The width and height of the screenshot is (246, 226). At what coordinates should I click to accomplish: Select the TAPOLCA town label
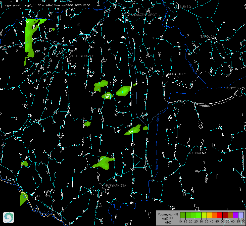click(x=208, y=37)
